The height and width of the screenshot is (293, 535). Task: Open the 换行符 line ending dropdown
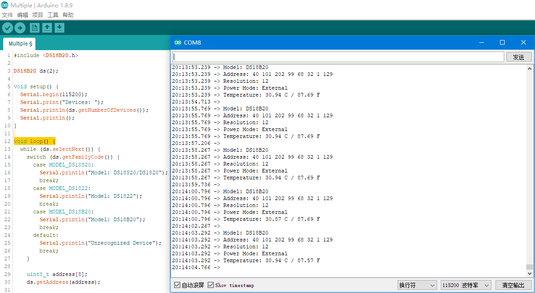(417, 285)
